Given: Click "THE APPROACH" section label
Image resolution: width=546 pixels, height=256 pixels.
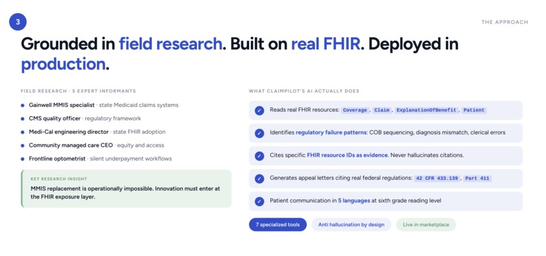Looking at the screenshot, I should pos(505,22).
